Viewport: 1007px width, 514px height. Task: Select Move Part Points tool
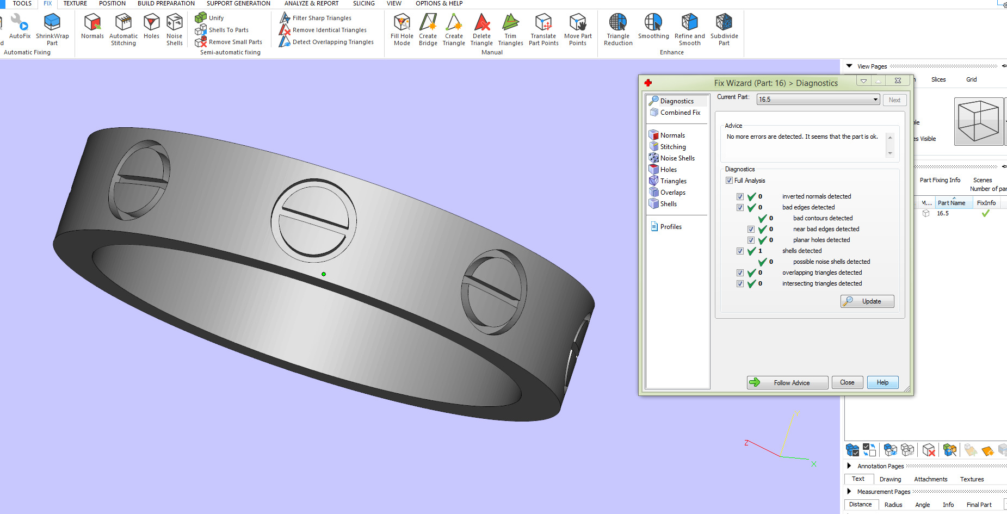tap(578, 29)
